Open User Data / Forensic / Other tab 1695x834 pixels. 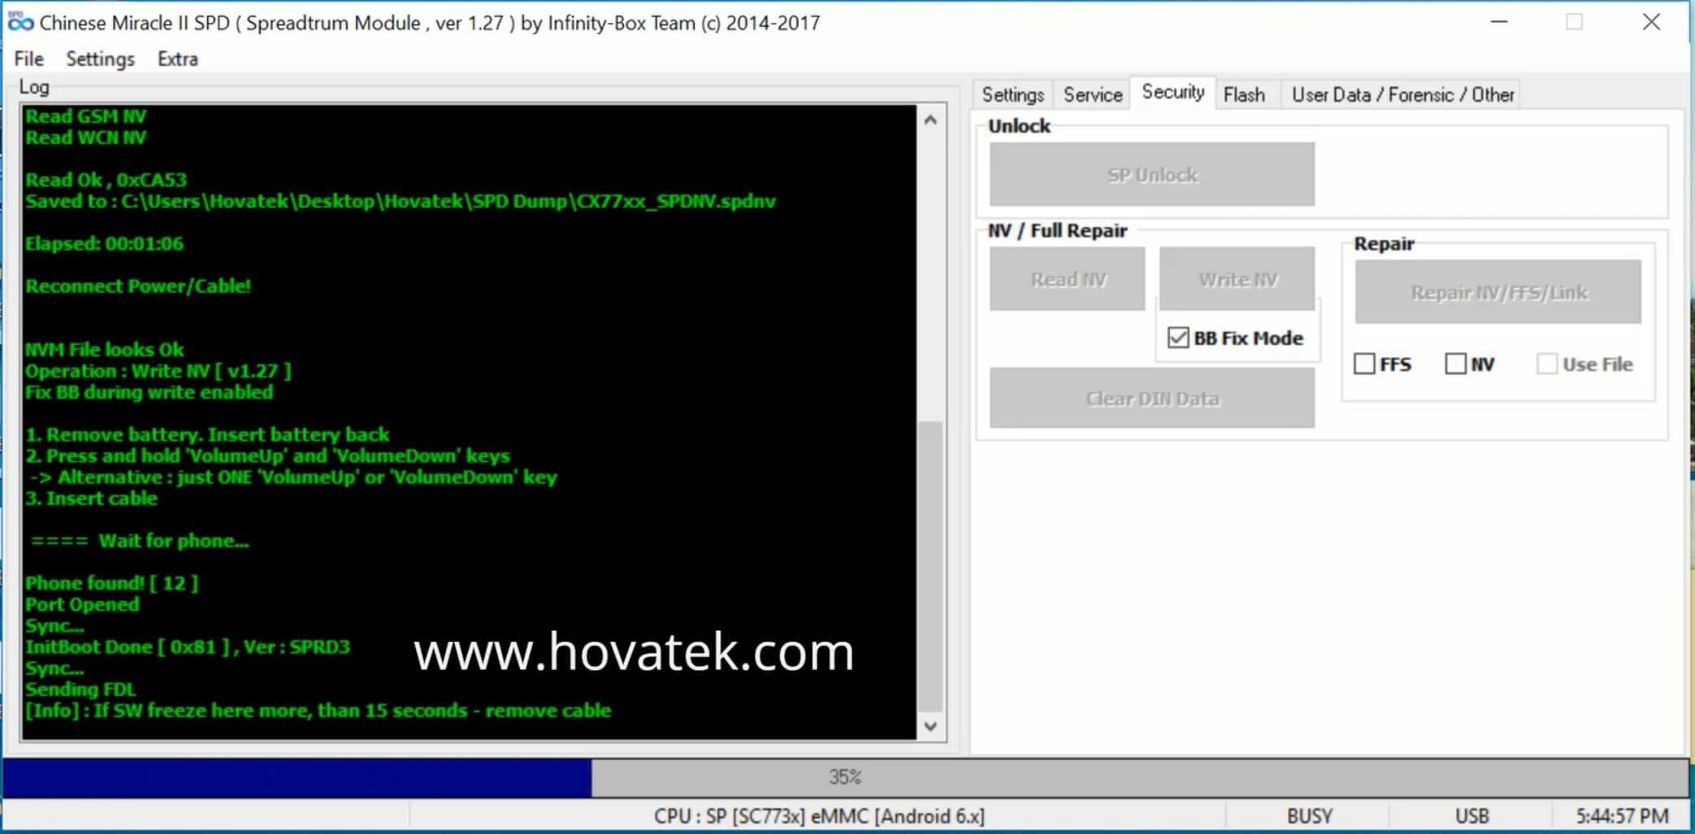pyautogui.click(x=1402, y=95)
